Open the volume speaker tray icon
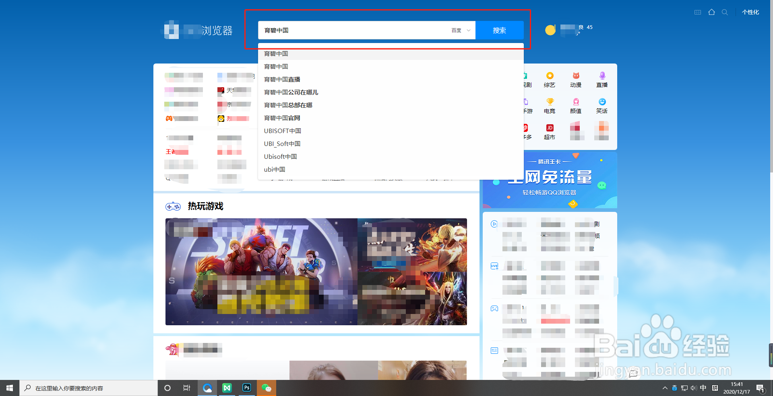This screenshot has height=396, width=773. pyautogui.click(x=693, y=388)
